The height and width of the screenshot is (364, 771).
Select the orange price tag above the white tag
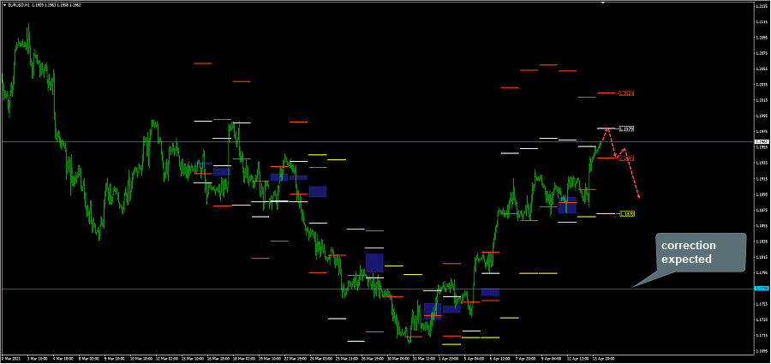(626, 92)
